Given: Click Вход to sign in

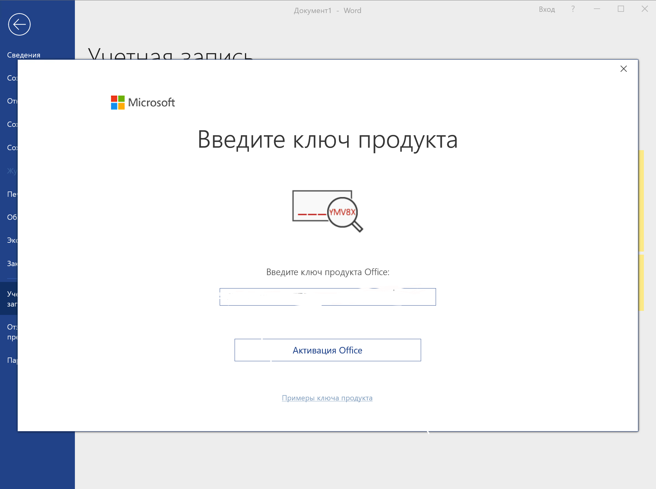Looking at the screenshot, I should click(x=547, y=9).
